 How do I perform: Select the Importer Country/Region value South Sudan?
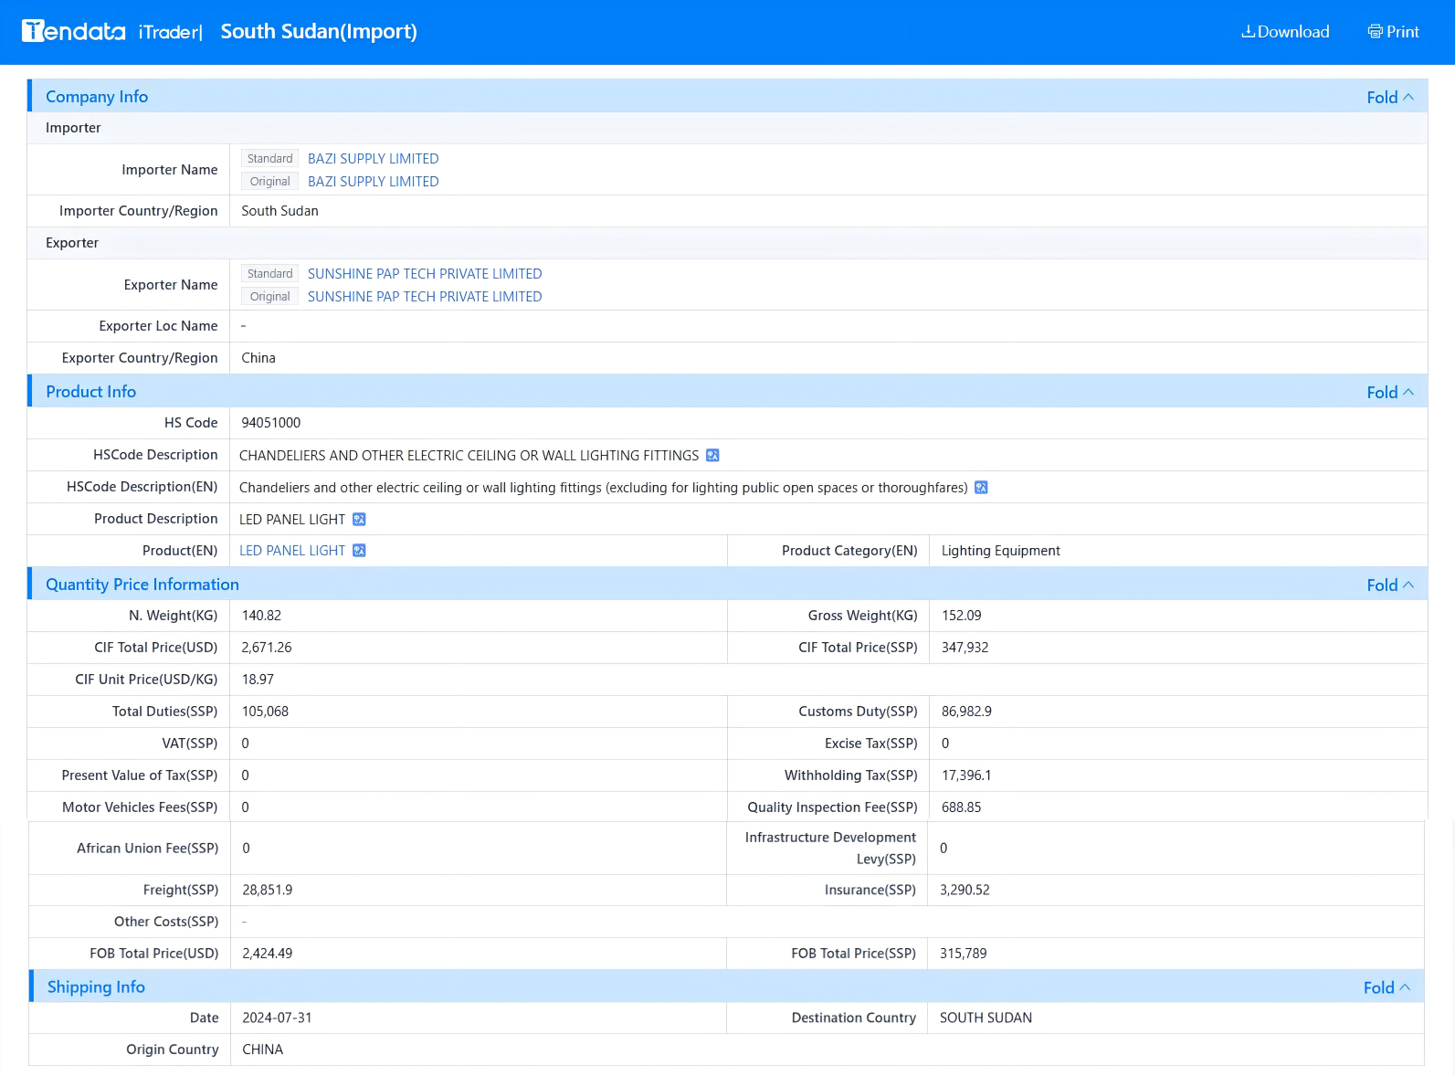[279, 210]
